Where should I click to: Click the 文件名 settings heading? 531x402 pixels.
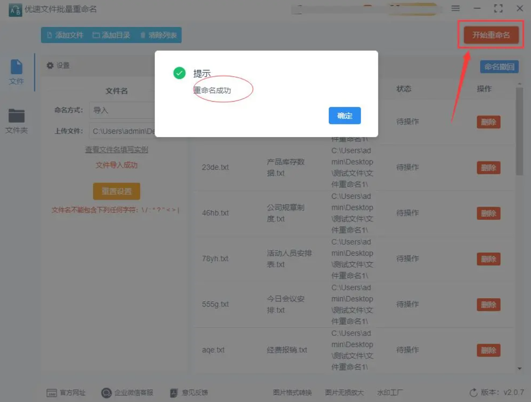point(117,91)
